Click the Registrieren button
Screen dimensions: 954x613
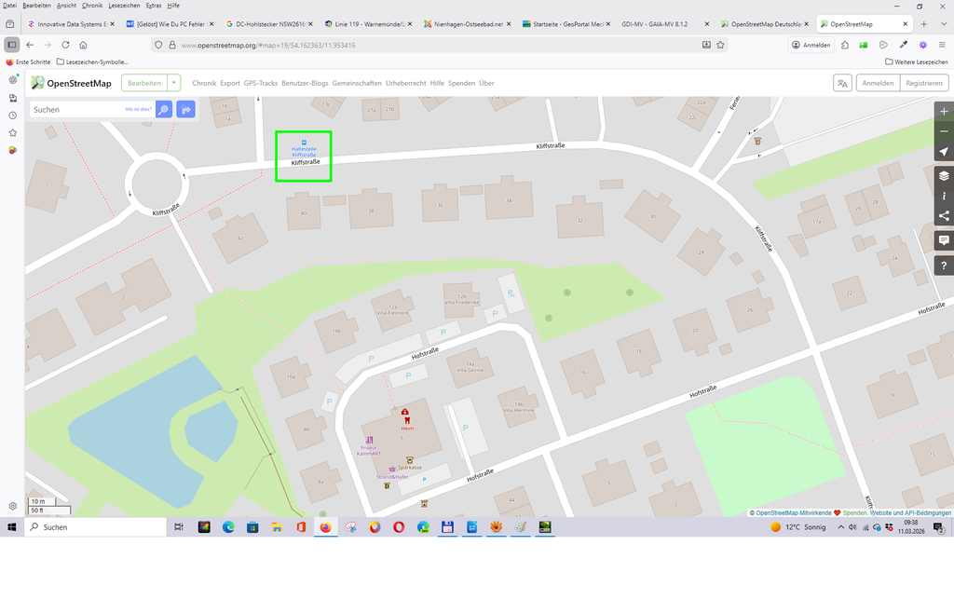tap(925, 83)
